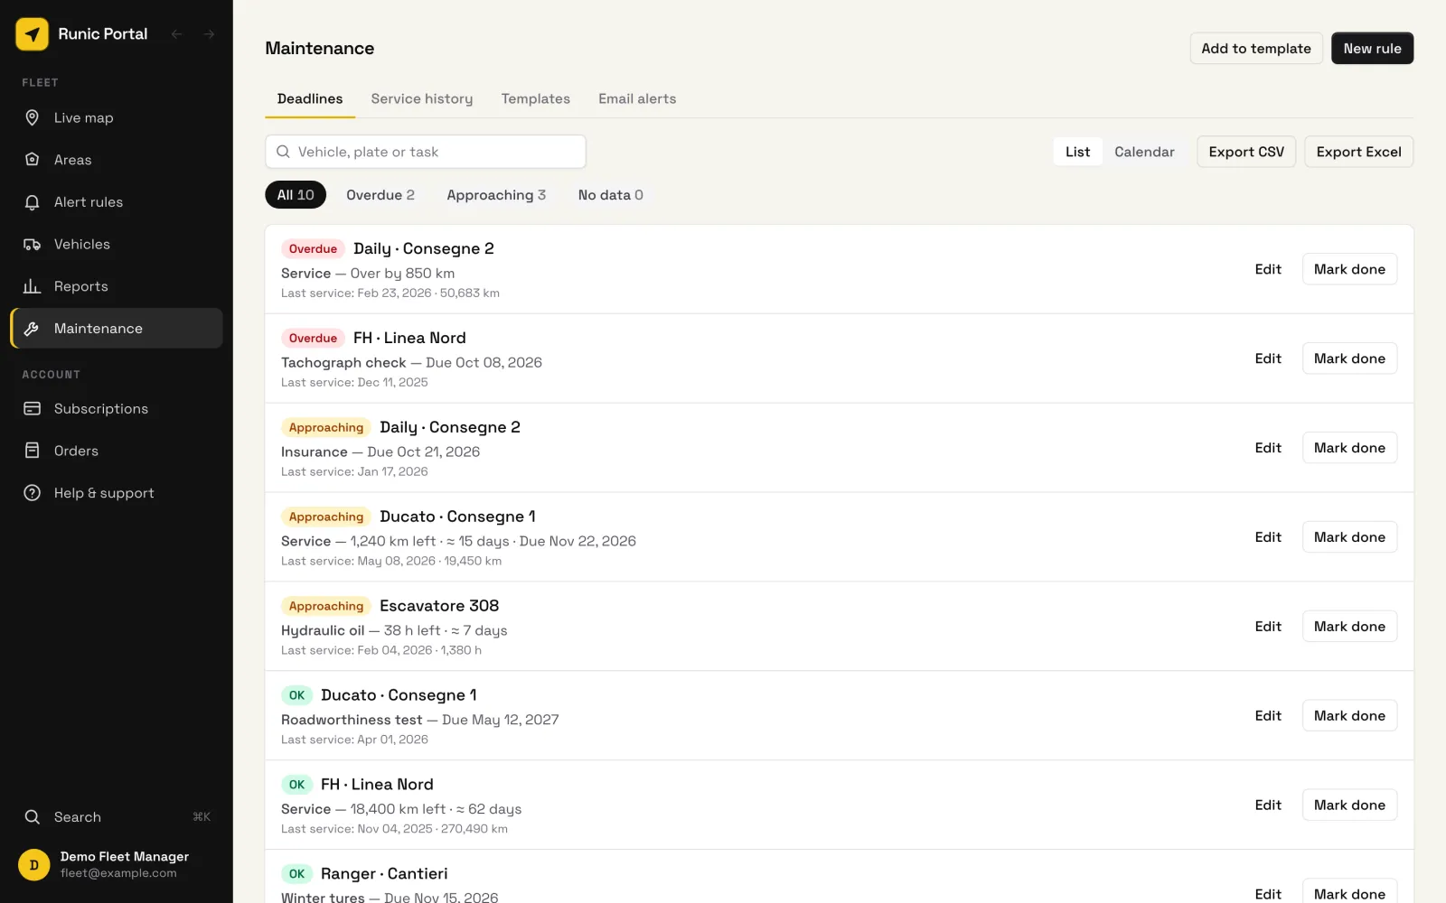Mark FH Linea Nord Tachograph check done
The height and width of the screenshot is (903, 1446).
pos(1349,358)
